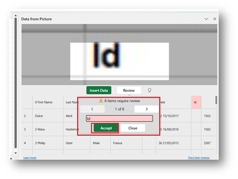Click the sheet scroll right triangle

(x=11, y=159)
